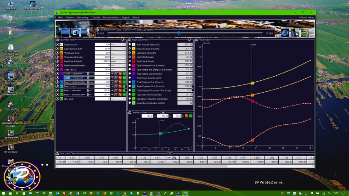Select Daily Sales Revenue radio button
The width and height of the screenshot is (349, 196).
pyautogui.click(x=129, y=95)
